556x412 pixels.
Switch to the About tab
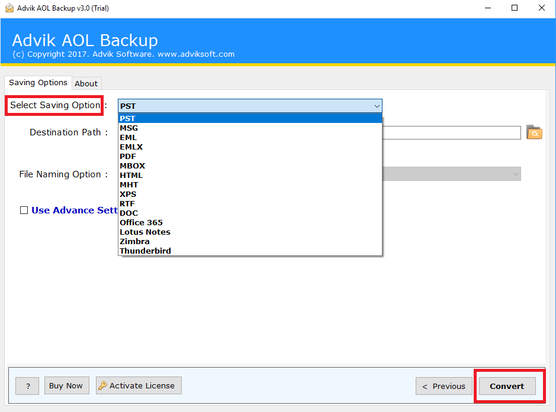pos(86,83)
